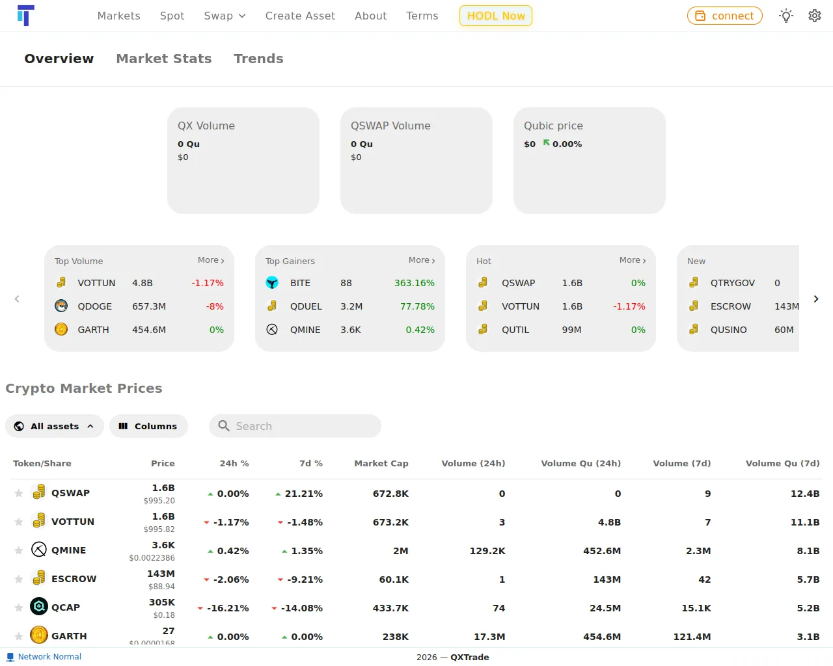Click QDUEL coin icon in Top Gainers
The width and height of the screenshot is (833, 666).
click(x=272, y=306)
